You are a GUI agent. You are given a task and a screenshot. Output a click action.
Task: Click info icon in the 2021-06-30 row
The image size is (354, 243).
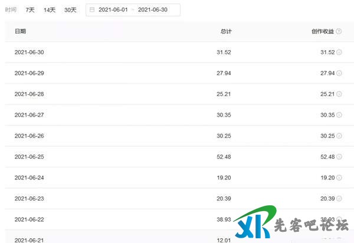click(339, 52)
